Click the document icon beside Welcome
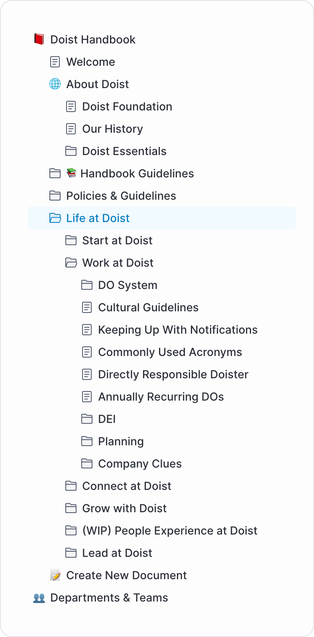Screen dimensions: 314x637 point(55,62)
